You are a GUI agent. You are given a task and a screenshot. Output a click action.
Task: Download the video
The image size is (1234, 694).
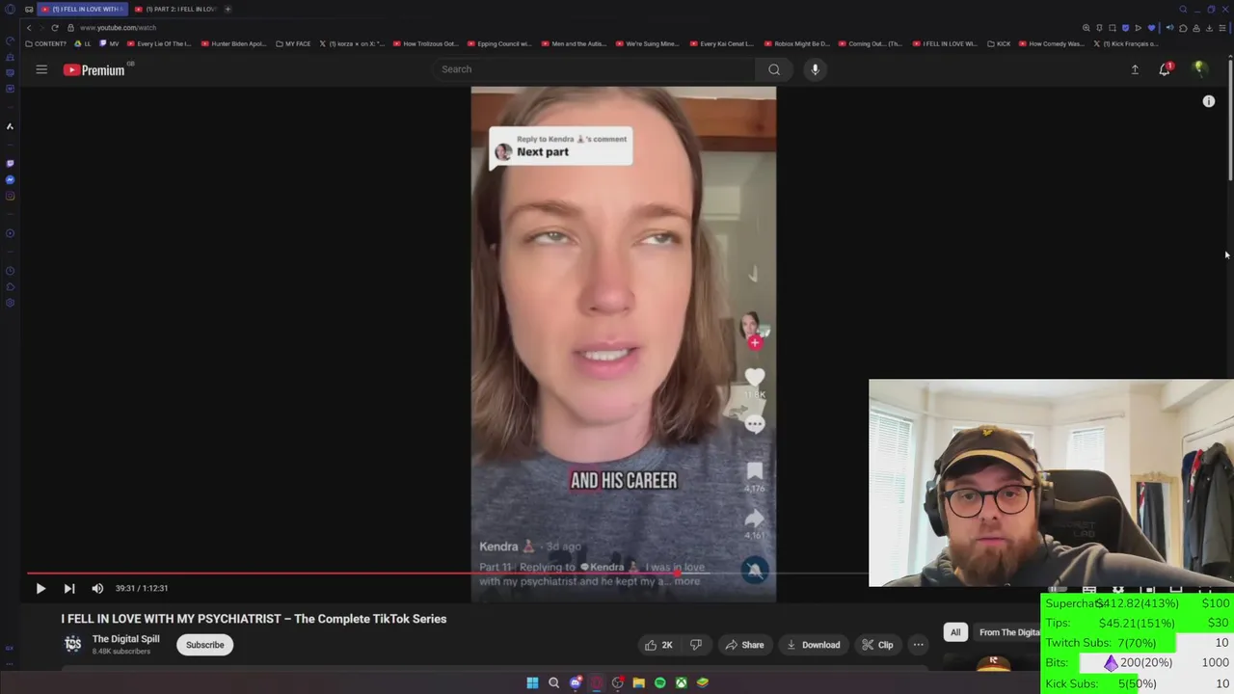813,645
